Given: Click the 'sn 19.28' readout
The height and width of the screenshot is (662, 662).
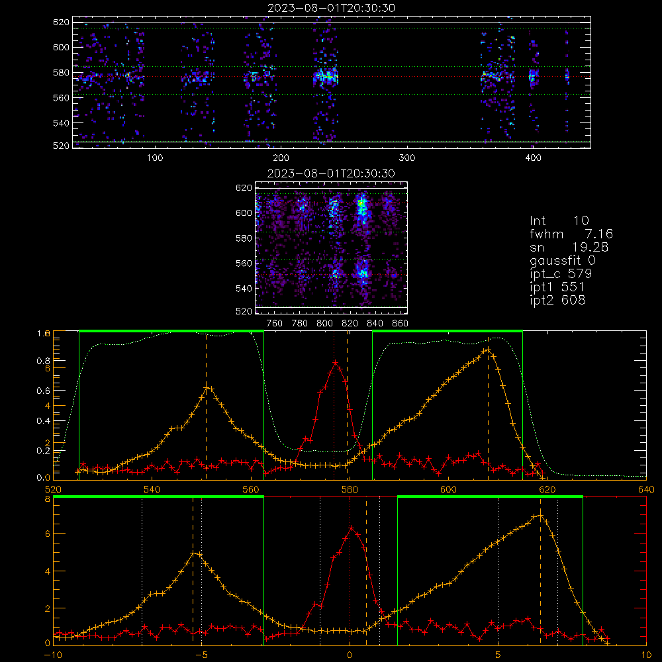Looking at the screenshot, I should pos(569,248).
